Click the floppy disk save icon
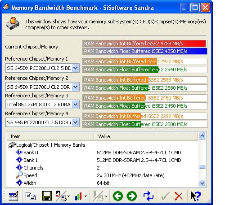Screen dimensions: 225x205 point(47,196)
